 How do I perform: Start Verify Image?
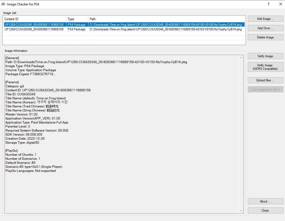(x=265, y=56)
